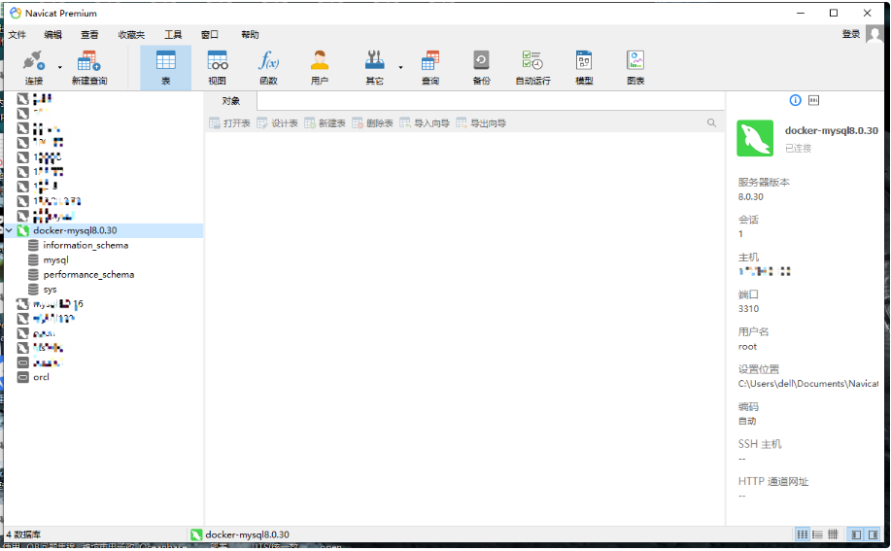Open the Favorites (收藏夹) menu
Viewport: 891px width, 551px height.
[131, 35]
